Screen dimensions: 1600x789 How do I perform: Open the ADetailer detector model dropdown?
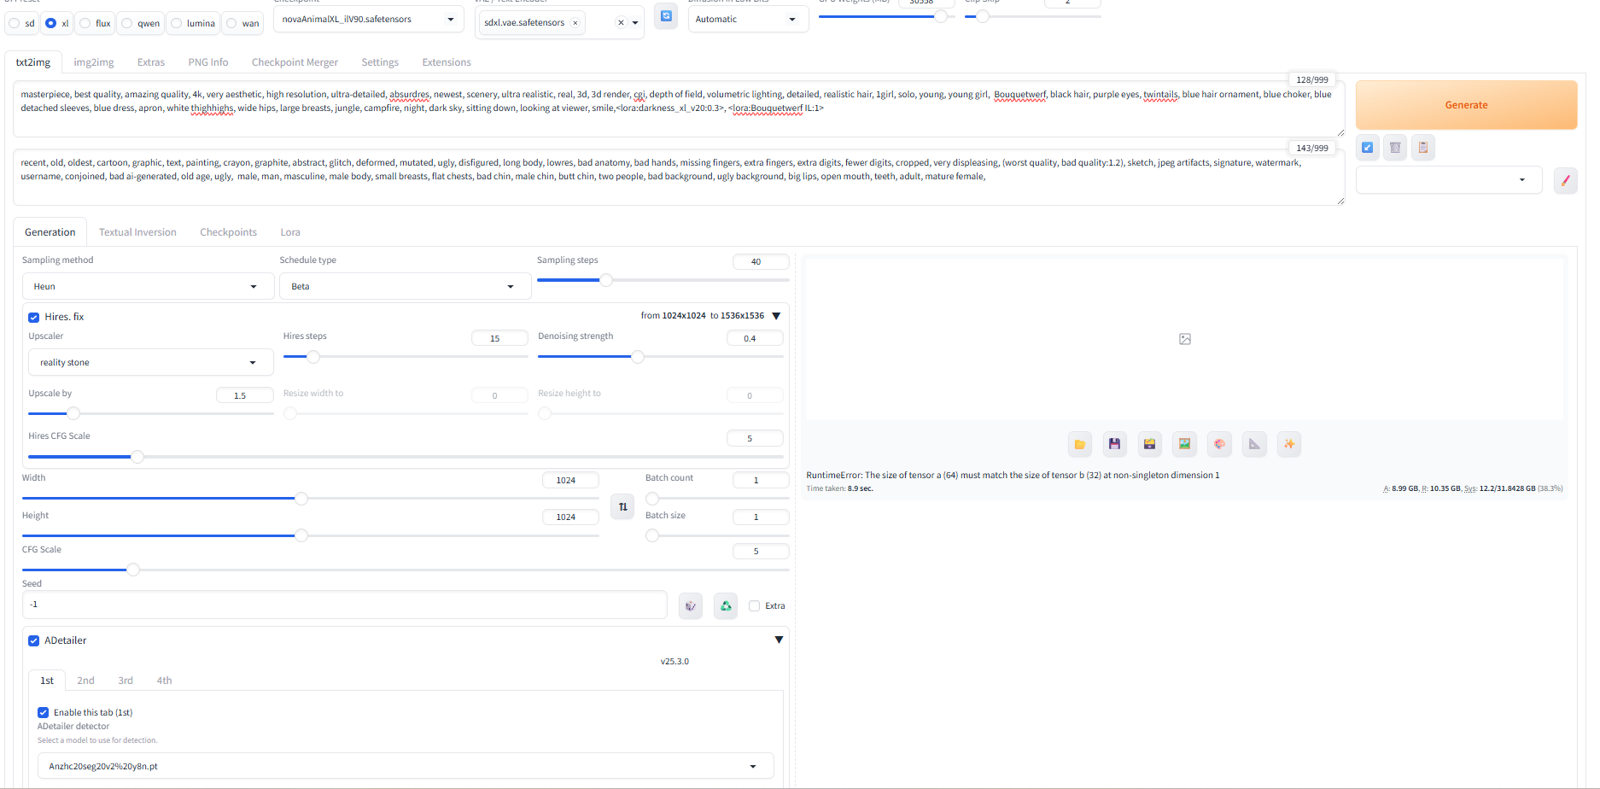[406, 766]
